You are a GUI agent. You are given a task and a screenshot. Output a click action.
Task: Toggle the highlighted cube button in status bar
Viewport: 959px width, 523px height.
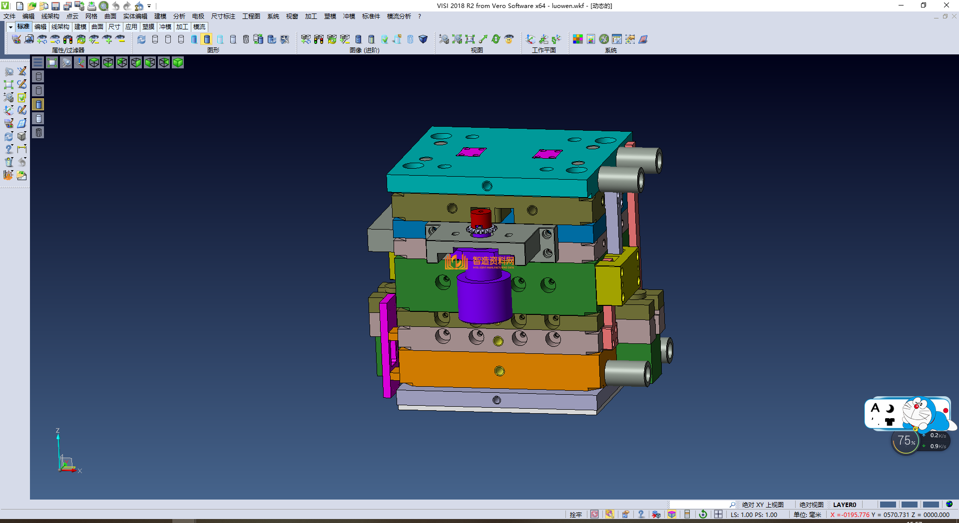pos(672,515)
